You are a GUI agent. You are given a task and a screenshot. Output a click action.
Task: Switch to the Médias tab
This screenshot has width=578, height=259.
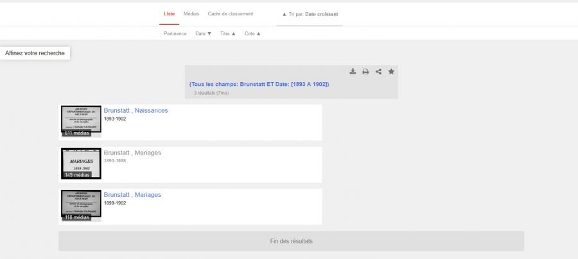pyautogui.click(x=191, y=14)
